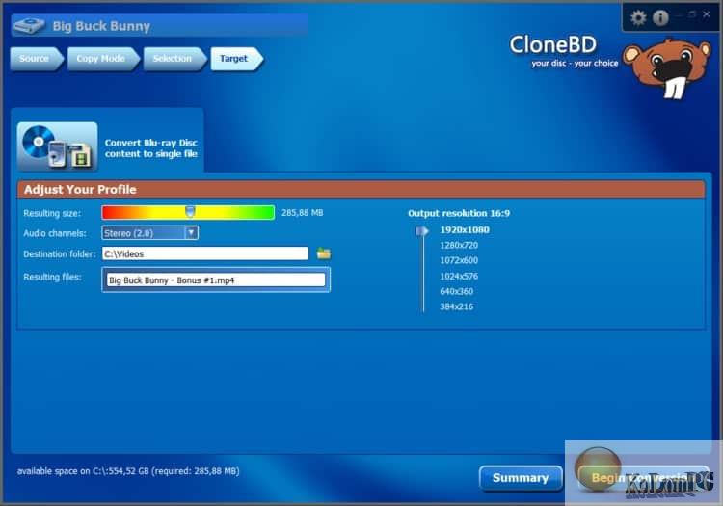Open settings via the gear icon
This screenshot has height=506, width=723.
click(x=638, y=18)
